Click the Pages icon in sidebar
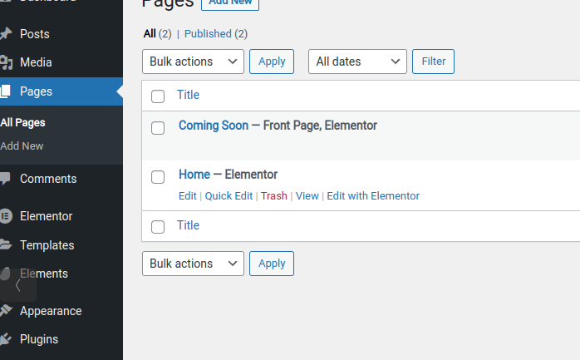This screenshot has width=580, height=360. coord(6,91)
